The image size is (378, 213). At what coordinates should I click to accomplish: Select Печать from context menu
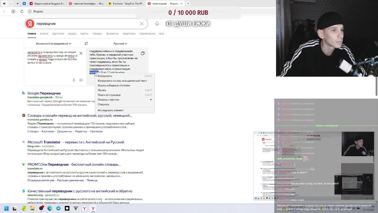click(125, 90)
